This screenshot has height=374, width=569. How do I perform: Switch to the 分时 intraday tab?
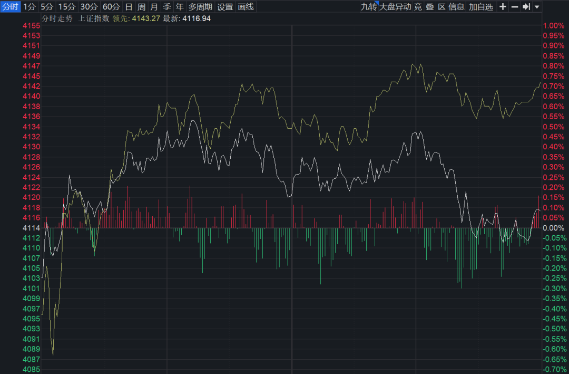tap(11, 7)
